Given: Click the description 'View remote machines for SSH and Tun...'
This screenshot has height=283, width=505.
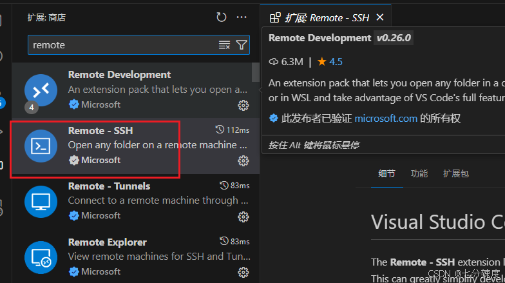Looking at the screenshot, I should pos(159,257).
